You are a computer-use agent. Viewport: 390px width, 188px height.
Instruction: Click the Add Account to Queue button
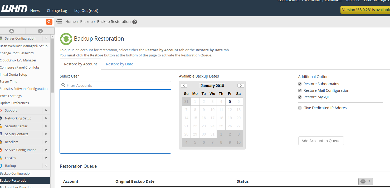(x=321, y=141)
